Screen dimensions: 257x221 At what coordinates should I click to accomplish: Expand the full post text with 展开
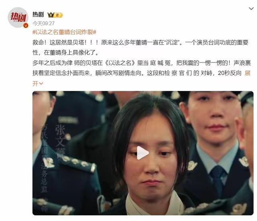click(x=247, y=73)
